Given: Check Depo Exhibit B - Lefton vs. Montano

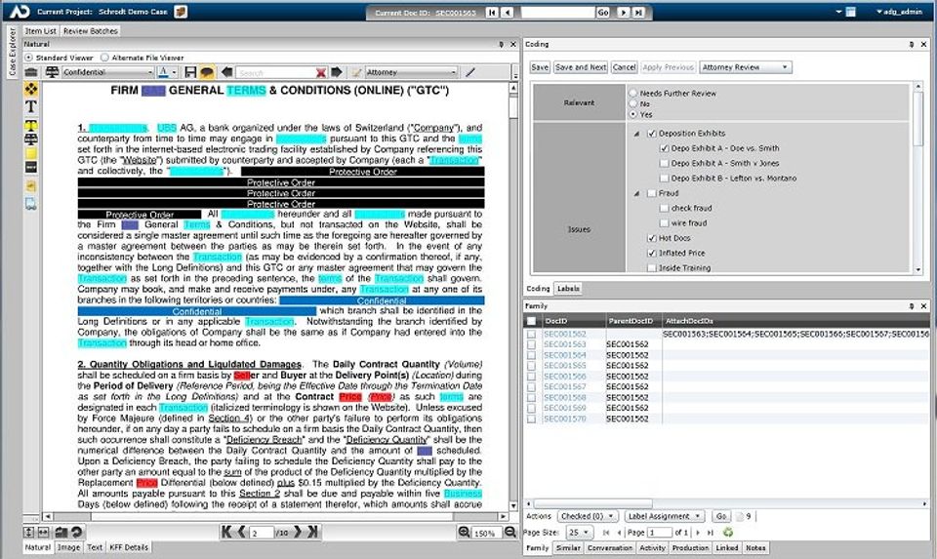Looking at the screenshot, I should [x=664, y=178].
